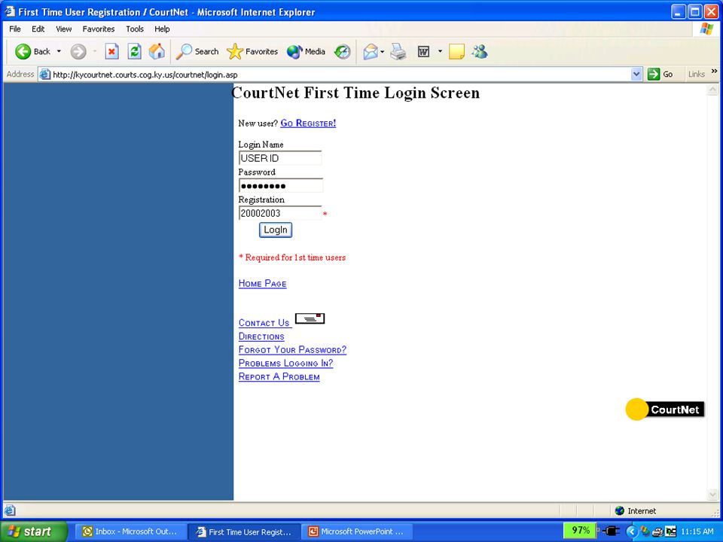The image size is (723, 542).
Task: Open the Messenger people icon
Action: tap(480, 52)
